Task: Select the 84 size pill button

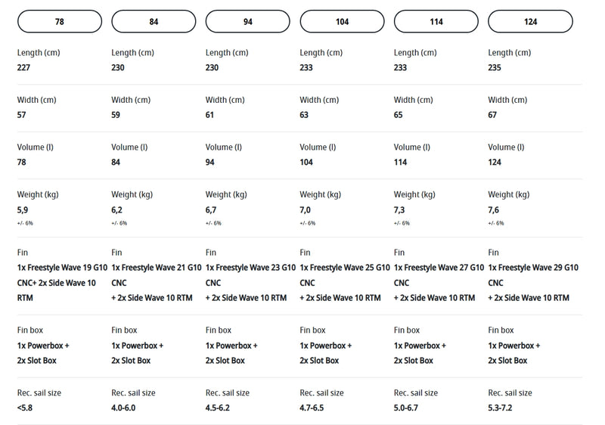Action: point(154,22)
